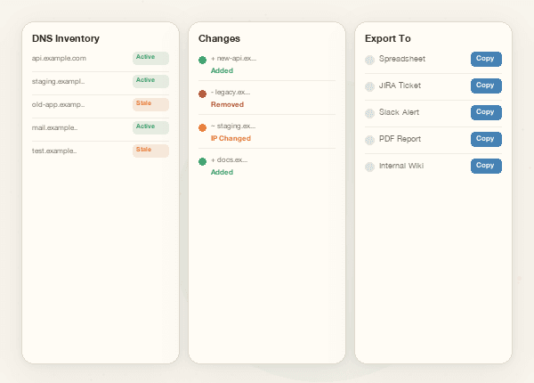Select api.example.com in DNS Inventory
The height and width of the screenshot is (383, 534).
(59, 58)
